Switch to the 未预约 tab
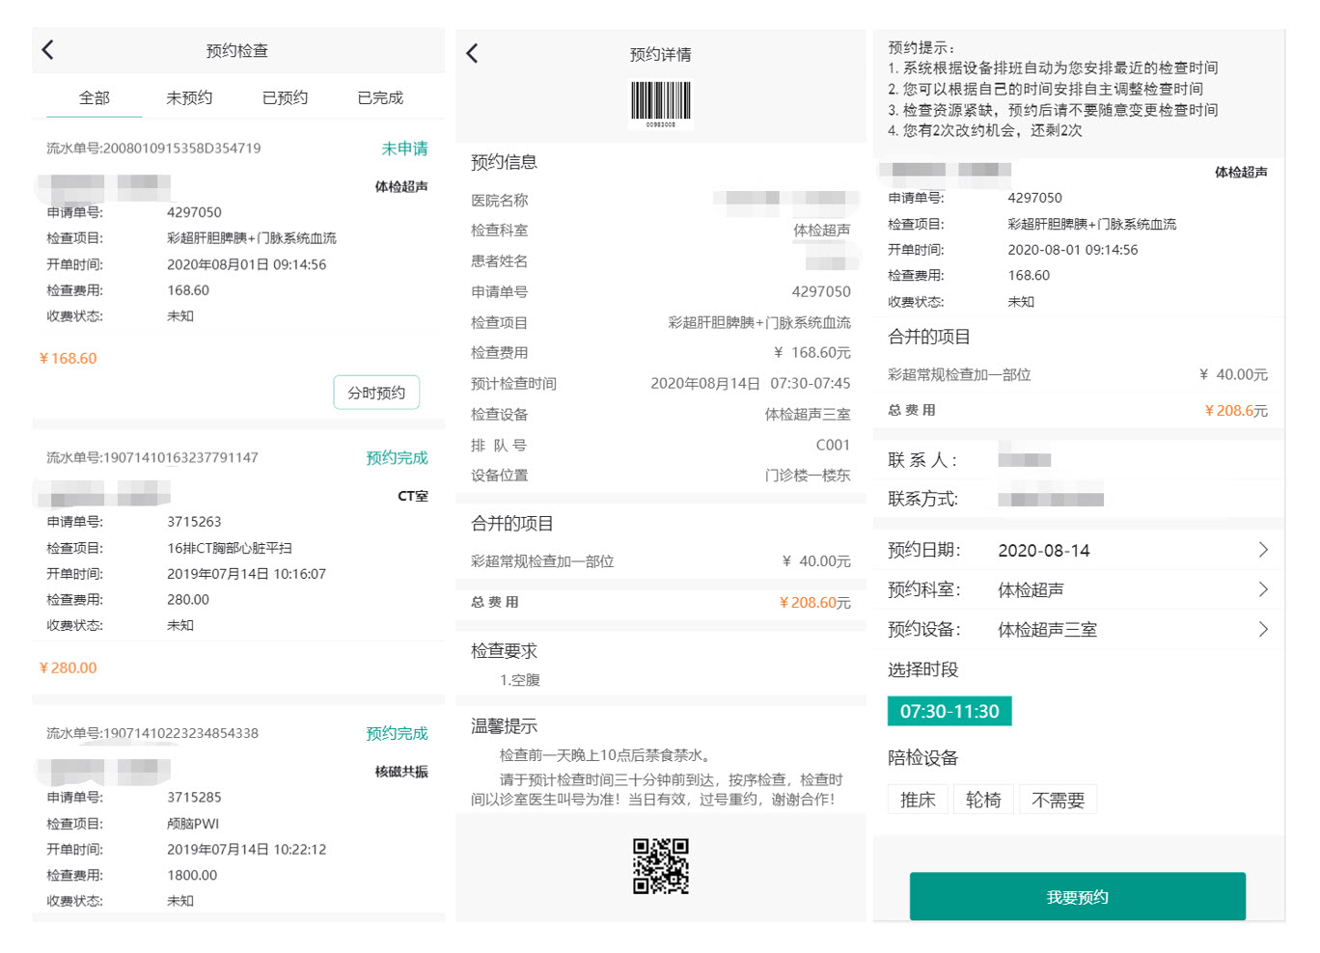This screenshot has height=953, width=1320. pyautogui.click(x=189, y=98)
